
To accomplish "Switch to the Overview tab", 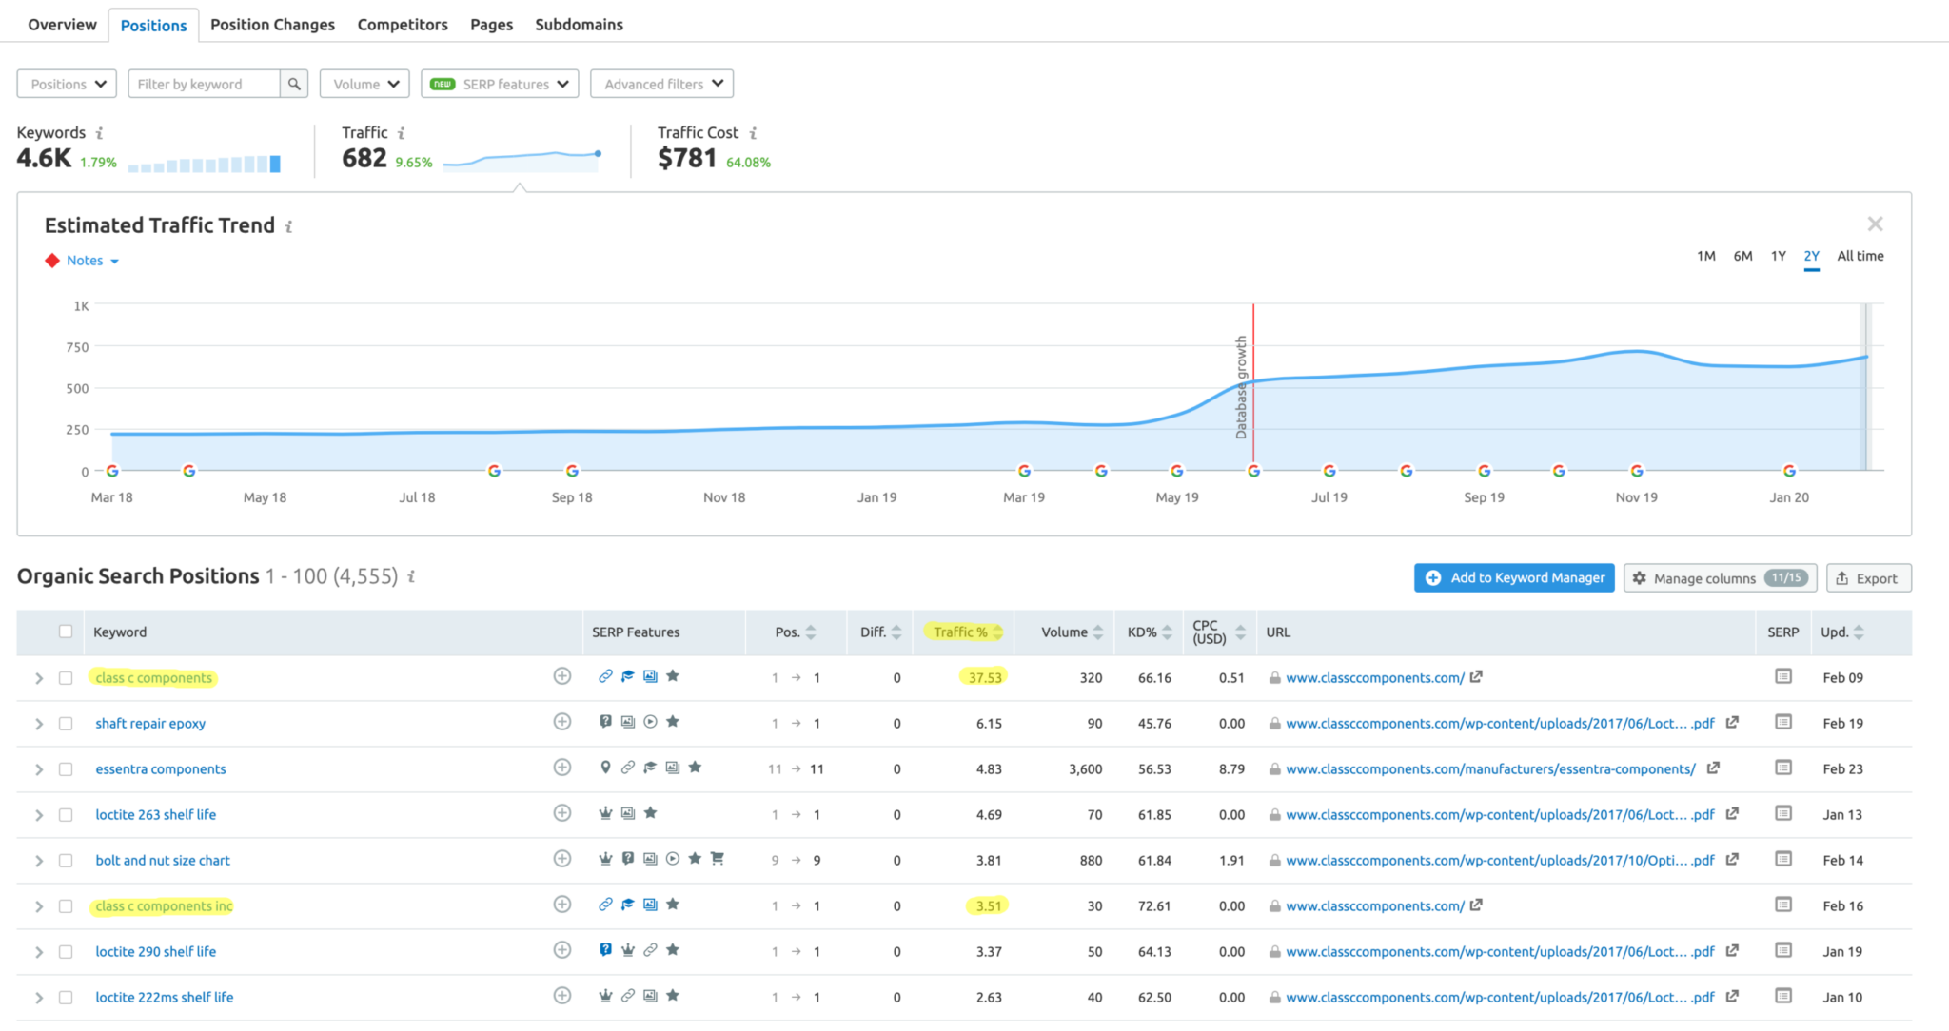I will coord(62,25).
